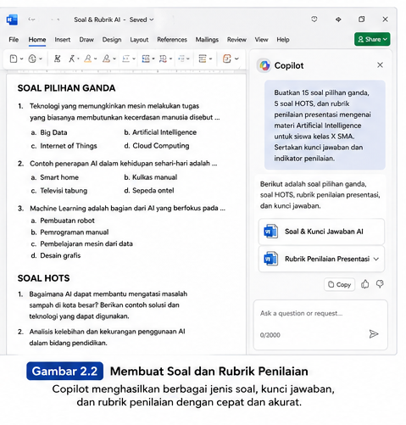Image resolution: width=406 pixels, height=425 pixels.
Task: Click answer option d. Cloud Computing
Action: coord(157,146)
